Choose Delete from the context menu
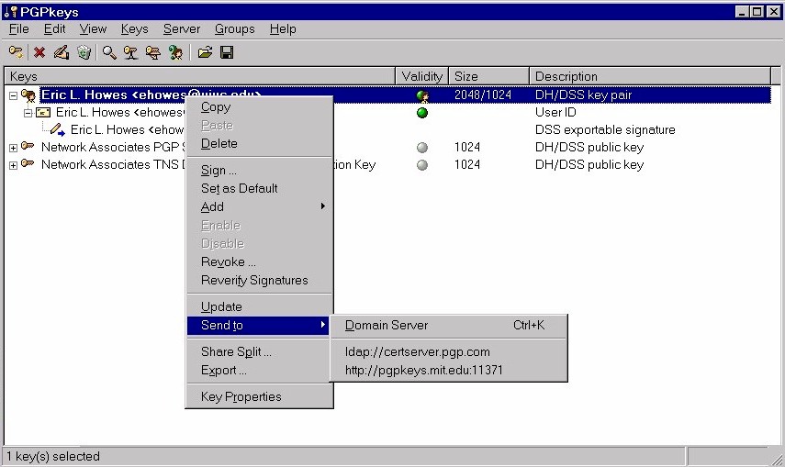The height and width of the screenshot is (467, 785). tap(259, 144)
